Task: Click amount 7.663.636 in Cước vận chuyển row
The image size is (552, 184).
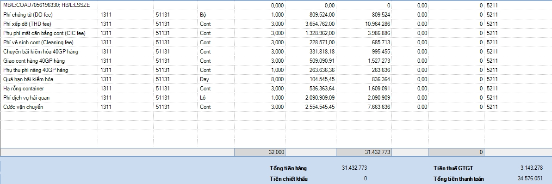Action: pos(364,107)
